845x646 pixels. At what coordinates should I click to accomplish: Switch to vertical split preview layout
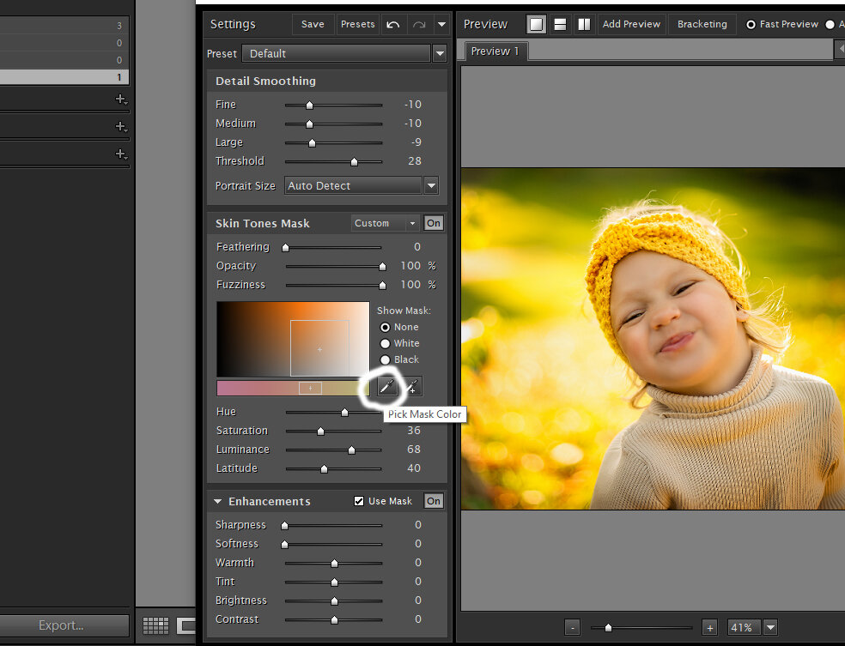point(584,24)
